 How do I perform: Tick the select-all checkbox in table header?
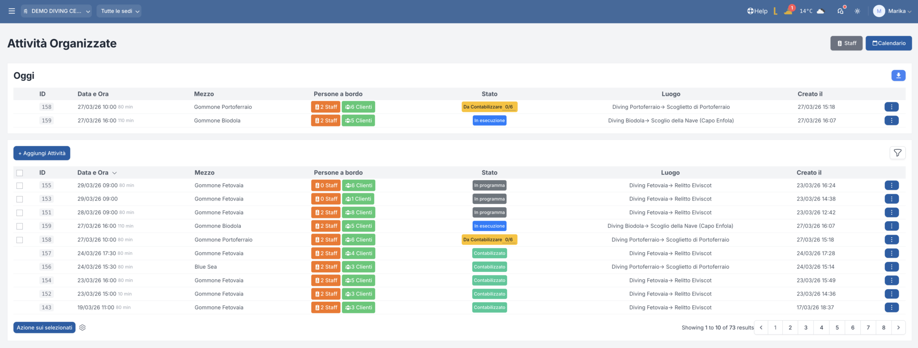tap(20, 173)
